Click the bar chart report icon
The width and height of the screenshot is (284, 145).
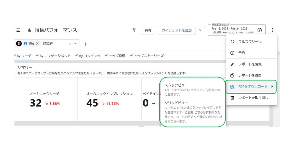click(x=29, y=30)
